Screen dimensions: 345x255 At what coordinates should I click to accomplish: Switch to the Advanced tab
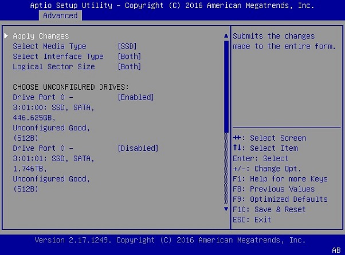60,15
